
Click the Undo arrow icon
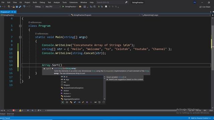pos(24,7)
